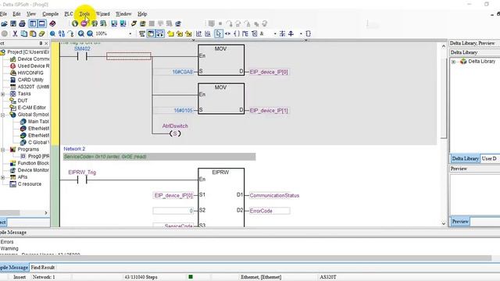Screen dimensions: 500x281
Task: Collapse the Global Symbols tree node
Action: click(x=3, y=115)
